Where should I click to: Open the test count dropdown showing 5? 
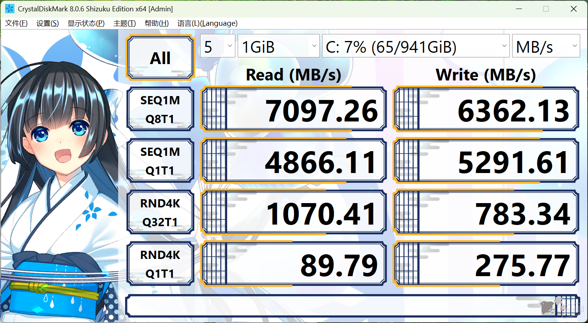click(x=218, y=46)
